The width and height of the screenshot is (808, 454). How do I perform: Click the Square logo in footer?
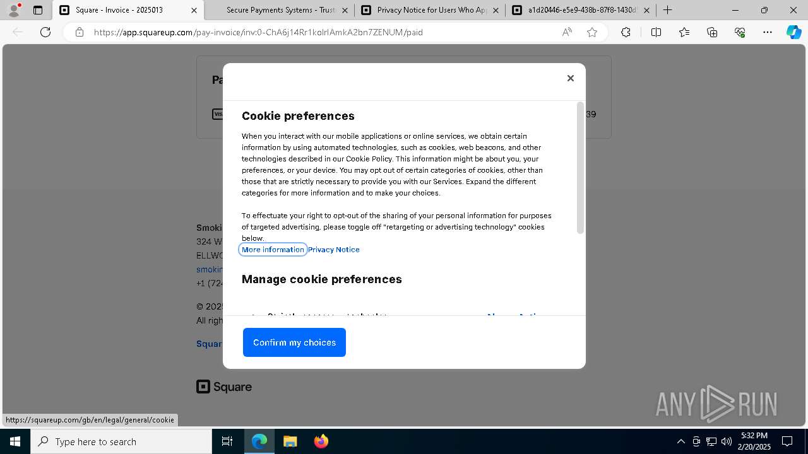point(224,387)
